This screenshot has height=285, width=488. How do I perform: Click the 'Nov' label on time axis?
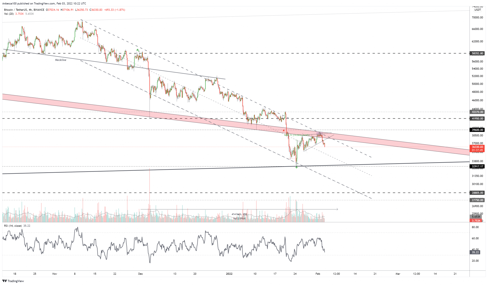click(x=55, y=274)
